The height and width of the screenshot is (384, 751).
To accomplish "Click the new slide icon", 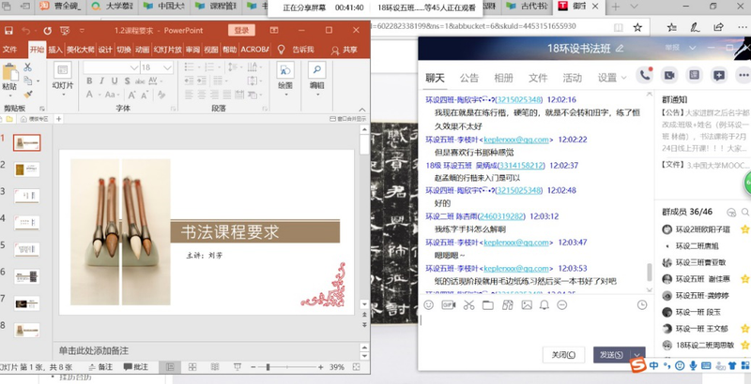I will pyautogui.click(x=62, y=70).
